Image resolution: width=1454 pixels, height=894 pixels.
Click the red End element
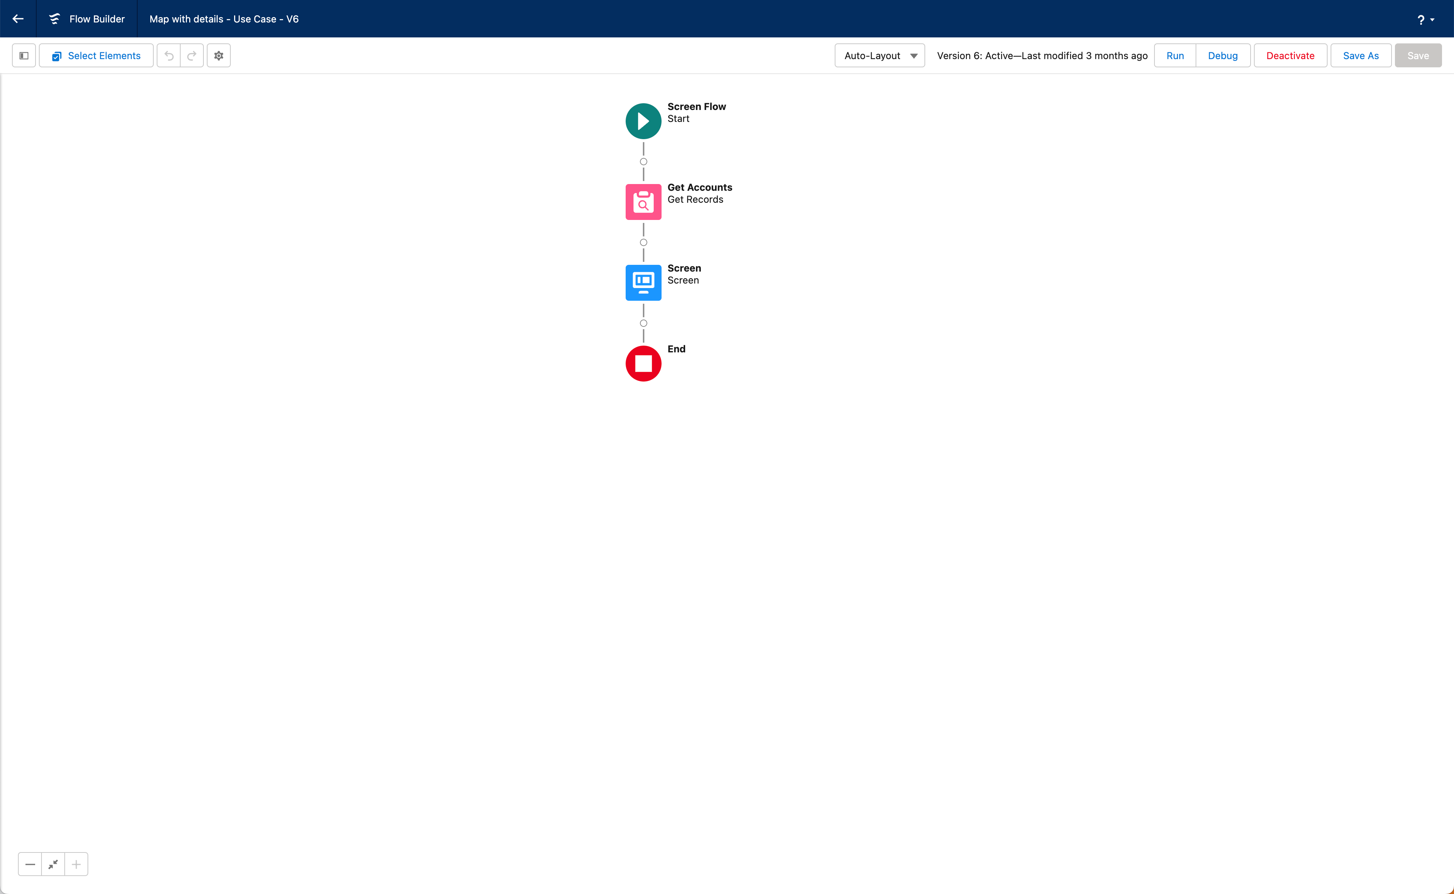[643, 364]
